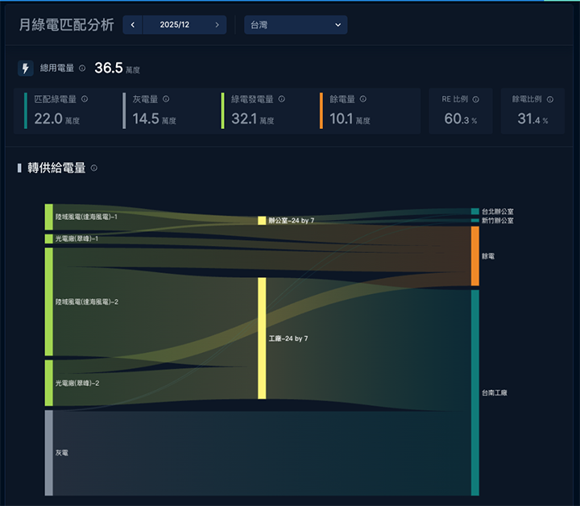Image resolution: width=580 pixels, height=506 pixels.
Task: Click the info icon next to 餘電量
Action: tap(363, 99)
